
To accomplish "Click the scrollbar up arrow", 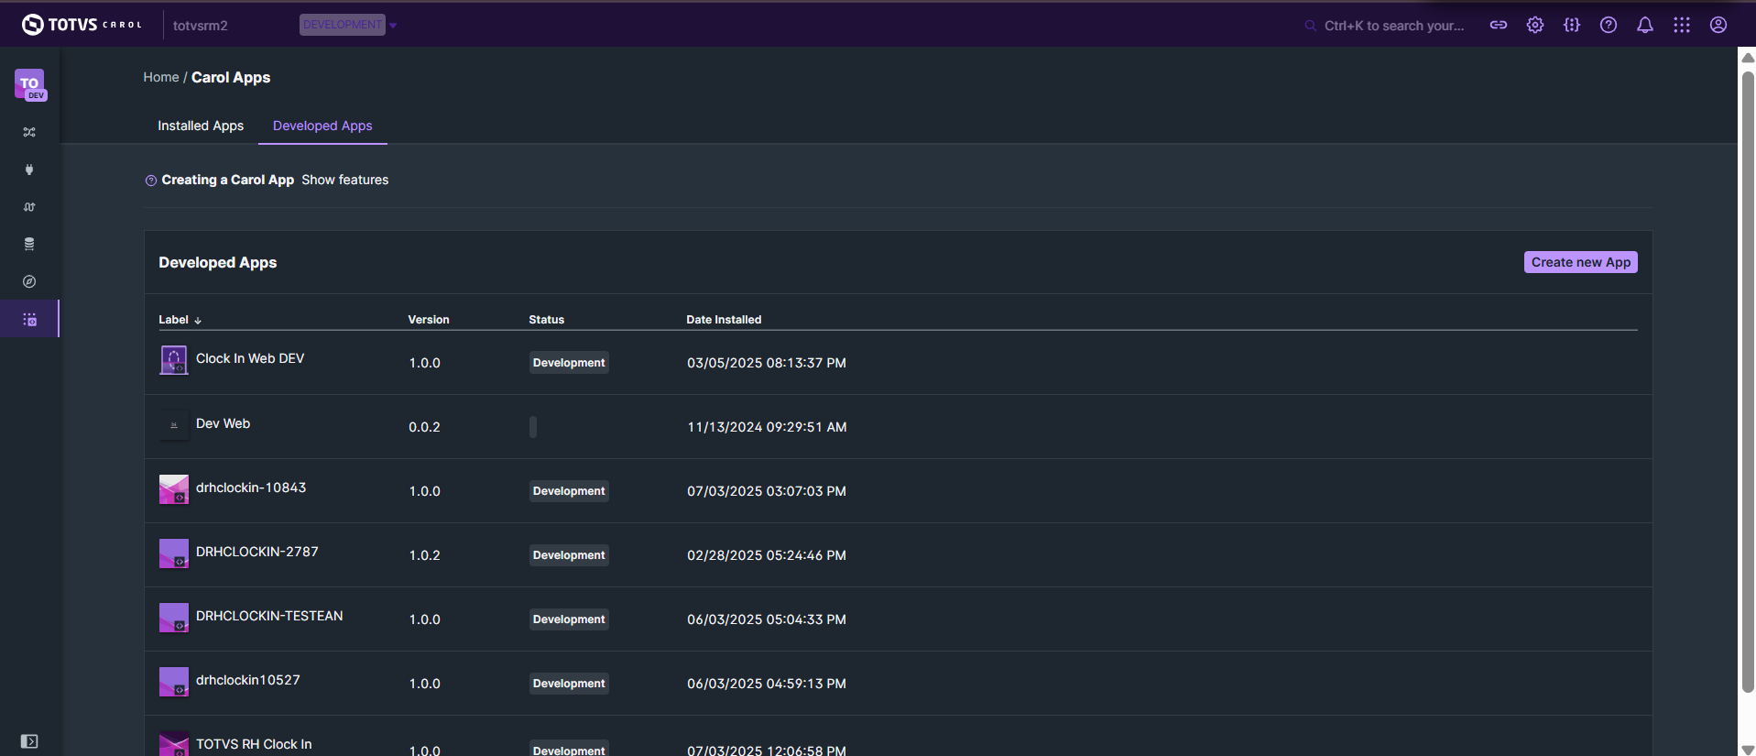I will coord(1748,57).
